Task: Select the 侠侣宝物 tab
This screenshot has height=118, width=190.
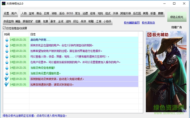Action: point(8,21)
